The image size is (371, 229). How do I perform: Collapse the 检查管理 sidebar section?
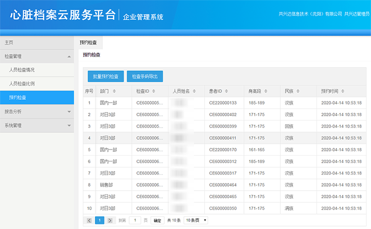click(x=69, y=56)
